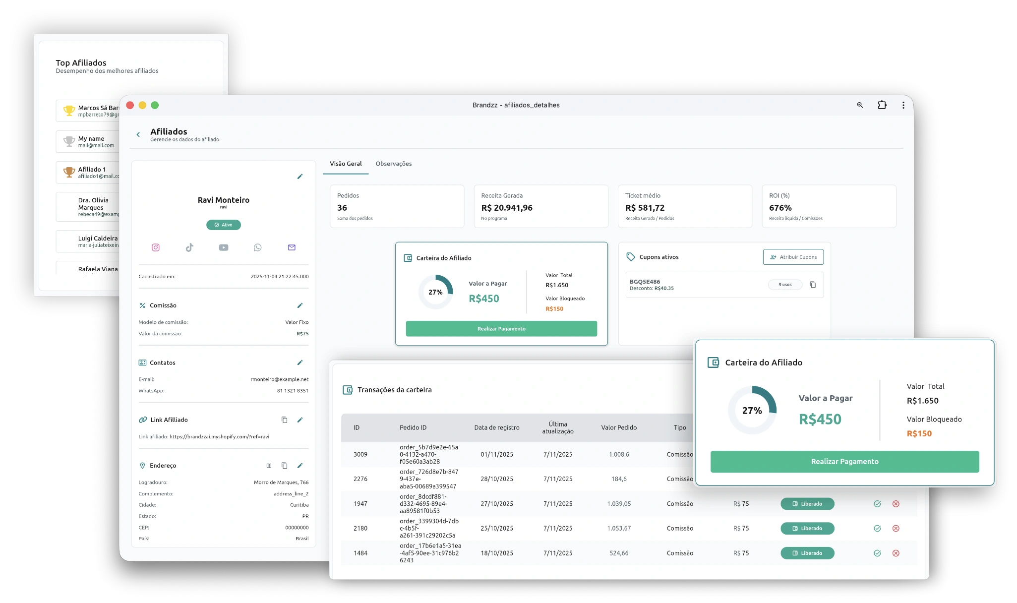Select the Visão Geral tab

tap(346, 164)
